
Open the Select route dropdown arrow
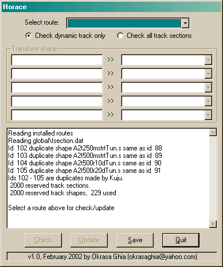(x=185, y=23)
